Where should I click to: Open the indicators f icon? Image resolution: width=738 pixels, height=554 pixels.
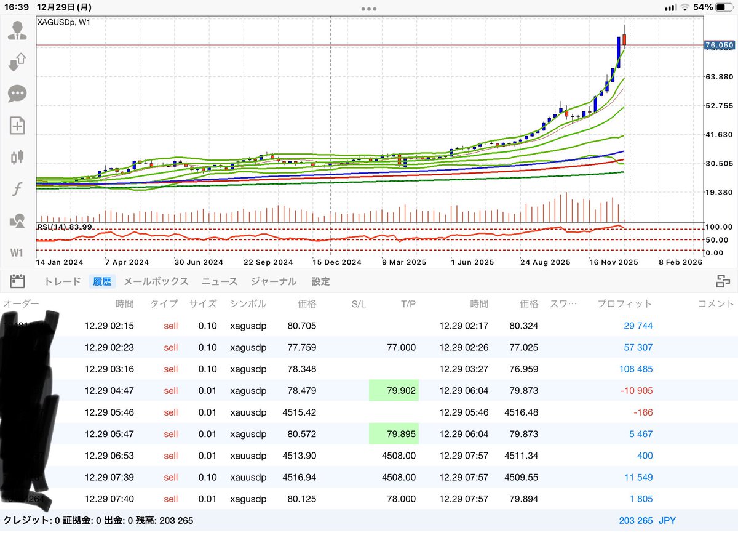pos(17,189)
